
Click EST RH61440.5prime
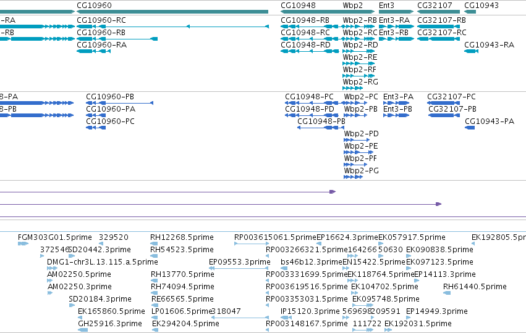pyautogui.click(x=475, y=287)
